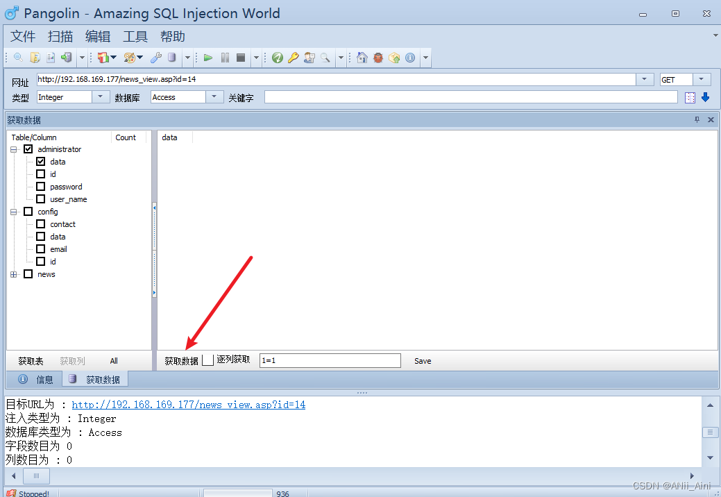
Task: Pause scan with the pause icon
Action: [225, 58]
